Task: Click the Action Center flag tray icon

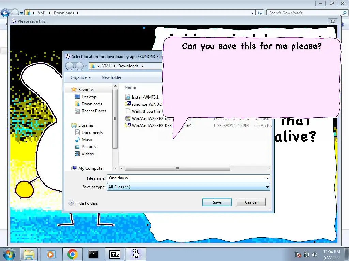Action: [298, 255]
